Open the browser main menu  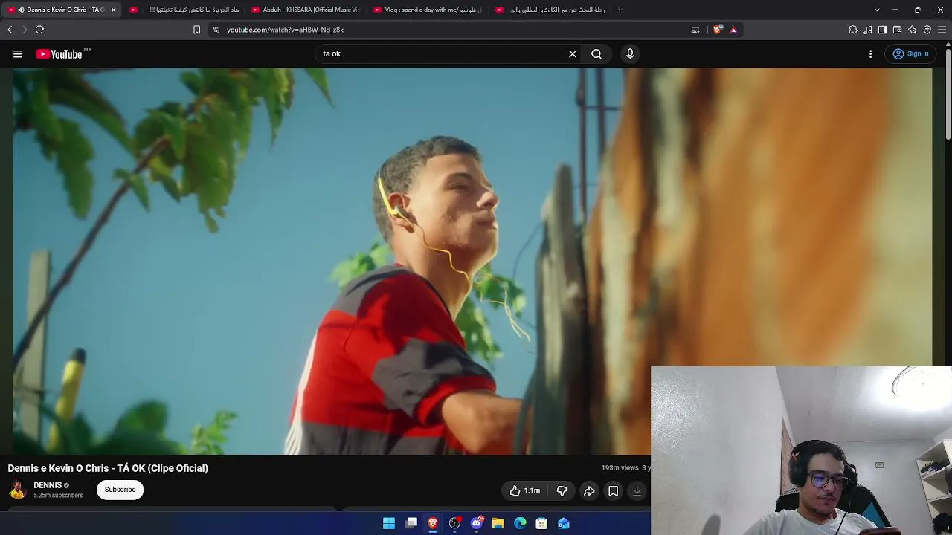coord(942,30)
